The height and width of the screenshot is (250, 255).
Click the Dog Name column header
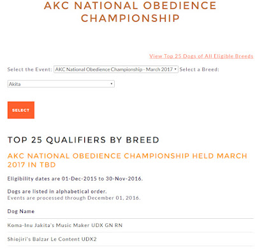click(x=21, y=211)
